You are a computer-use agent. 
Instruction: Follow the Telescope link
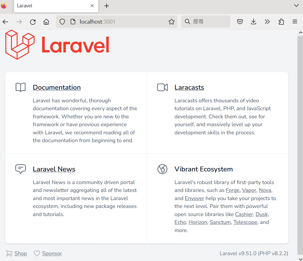pos(245,222)
